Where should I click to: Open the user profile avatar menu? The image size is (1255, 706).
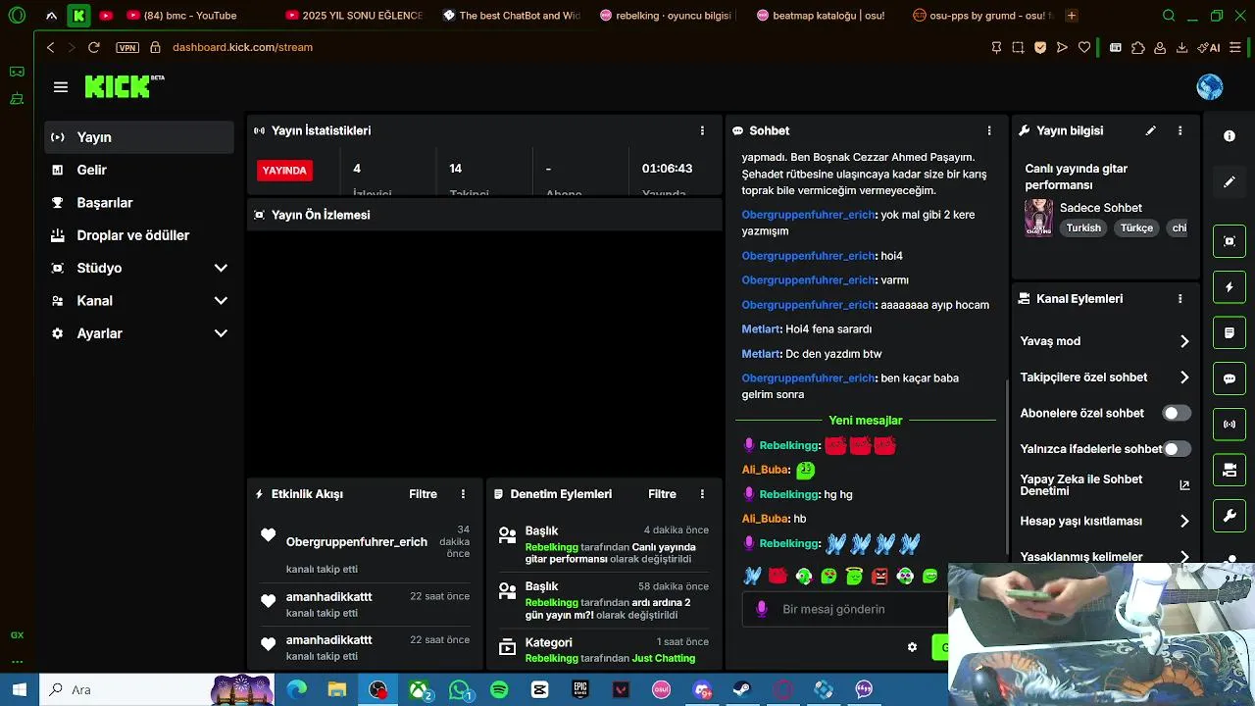pos(1210,87)
